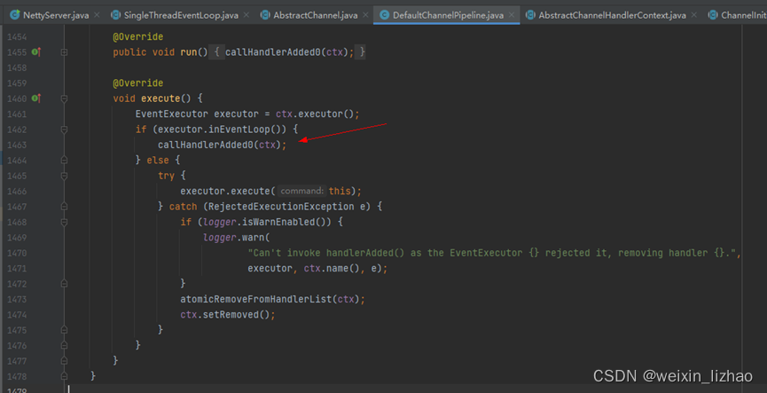Click 'logger.warn(' on line 1469
This screenshot has height=393, width=767.
pos(237,238)
